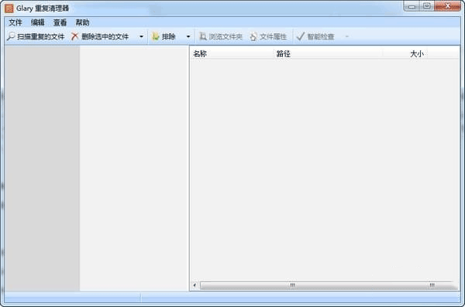
Task: Close the Glary 重复清理器 window
Action: (x=447, y=6)
